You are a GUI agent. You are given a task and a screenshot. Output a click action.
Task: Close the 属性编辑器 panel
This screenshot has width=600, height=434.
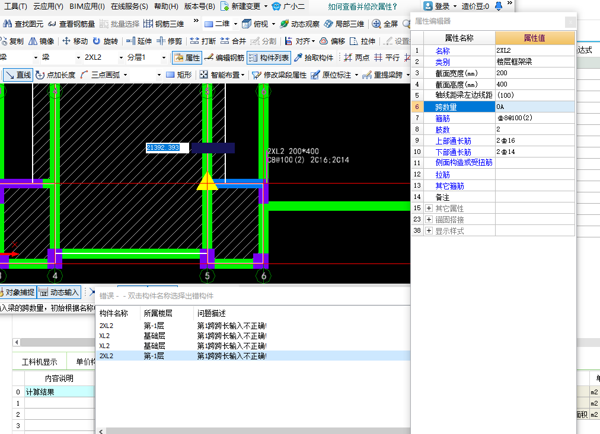click(570, 22)
